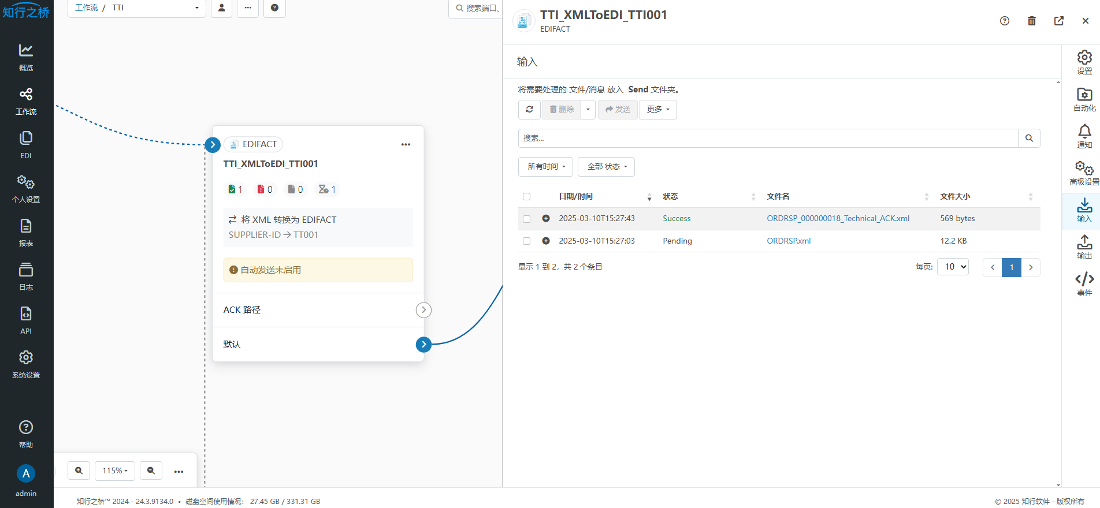The image size is (1100, 508).
Task: Toggle the select-all checkbox in table header
Action: click(x=526, y=196)
